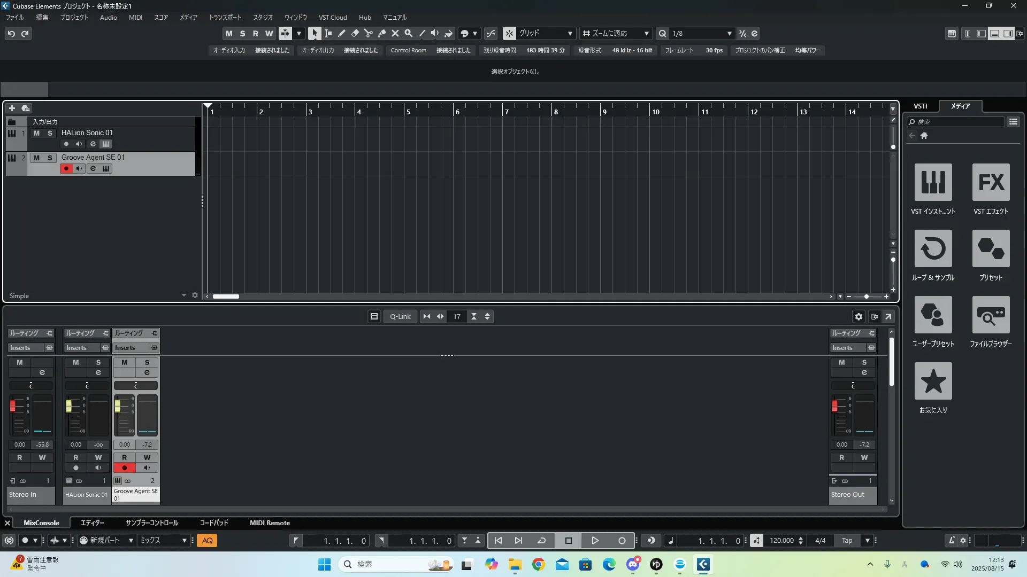Select the Glue tool

[381, 33]
